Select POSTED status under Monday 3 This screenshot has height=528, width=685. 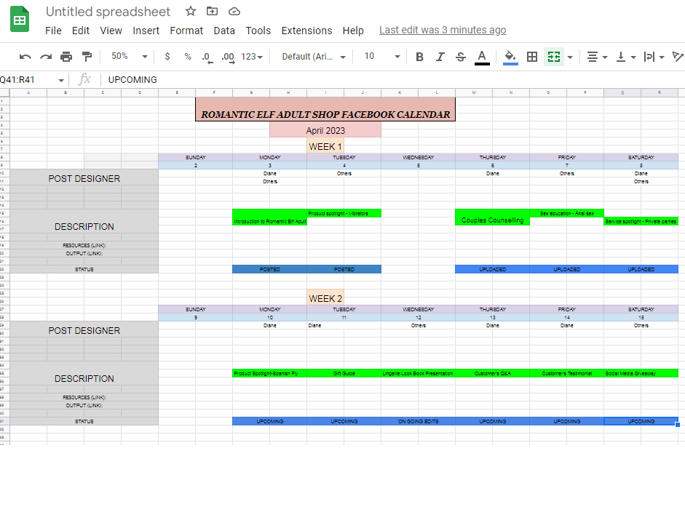pyautogui.click(x=269, y=269)
